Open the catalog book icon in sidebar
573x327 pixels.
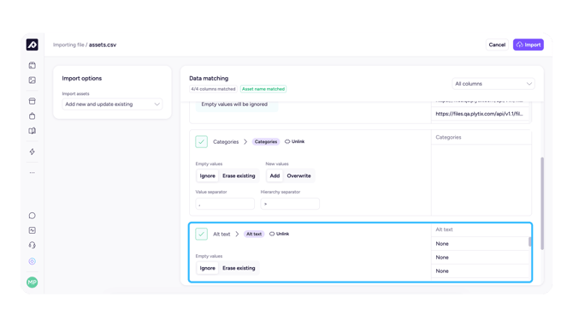(32, 131)
